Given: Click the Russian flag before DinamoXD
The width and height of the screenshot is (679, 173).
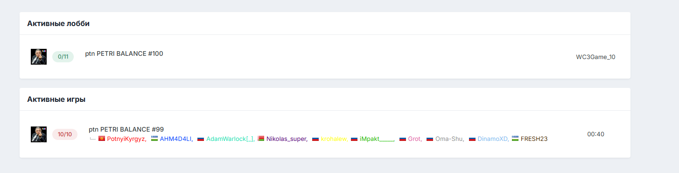Looking at the screenshot, I should coord(472,139).
